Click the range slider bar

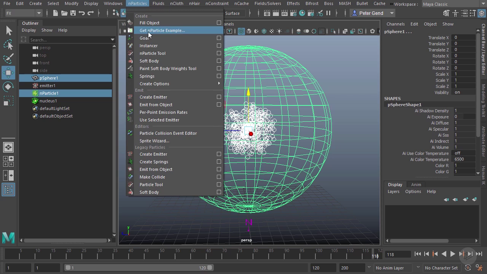pyautogui.click(x=138, y=268)
